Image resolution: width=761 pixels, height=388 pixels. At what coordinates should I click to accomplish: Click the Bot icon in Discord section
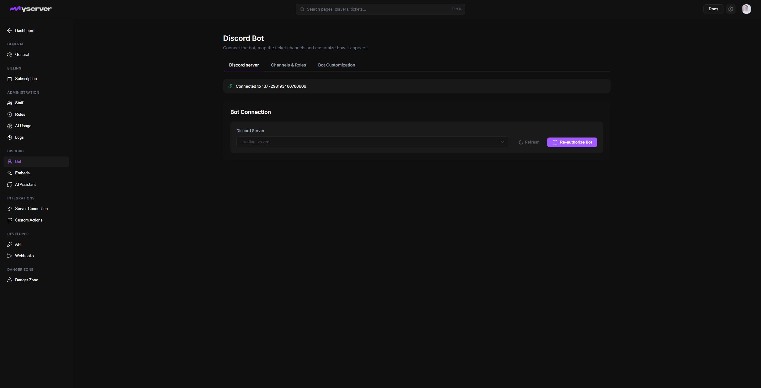[10, 162]
